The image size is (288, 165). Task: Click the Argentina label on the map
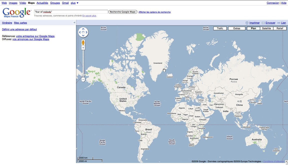click(145, 149)
